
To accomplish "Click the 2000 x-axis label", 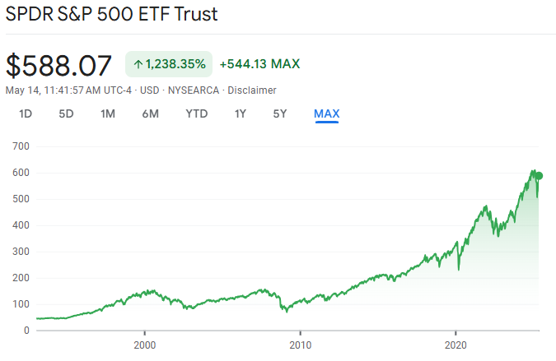I will pyautogui.click(x=145, y=345).
